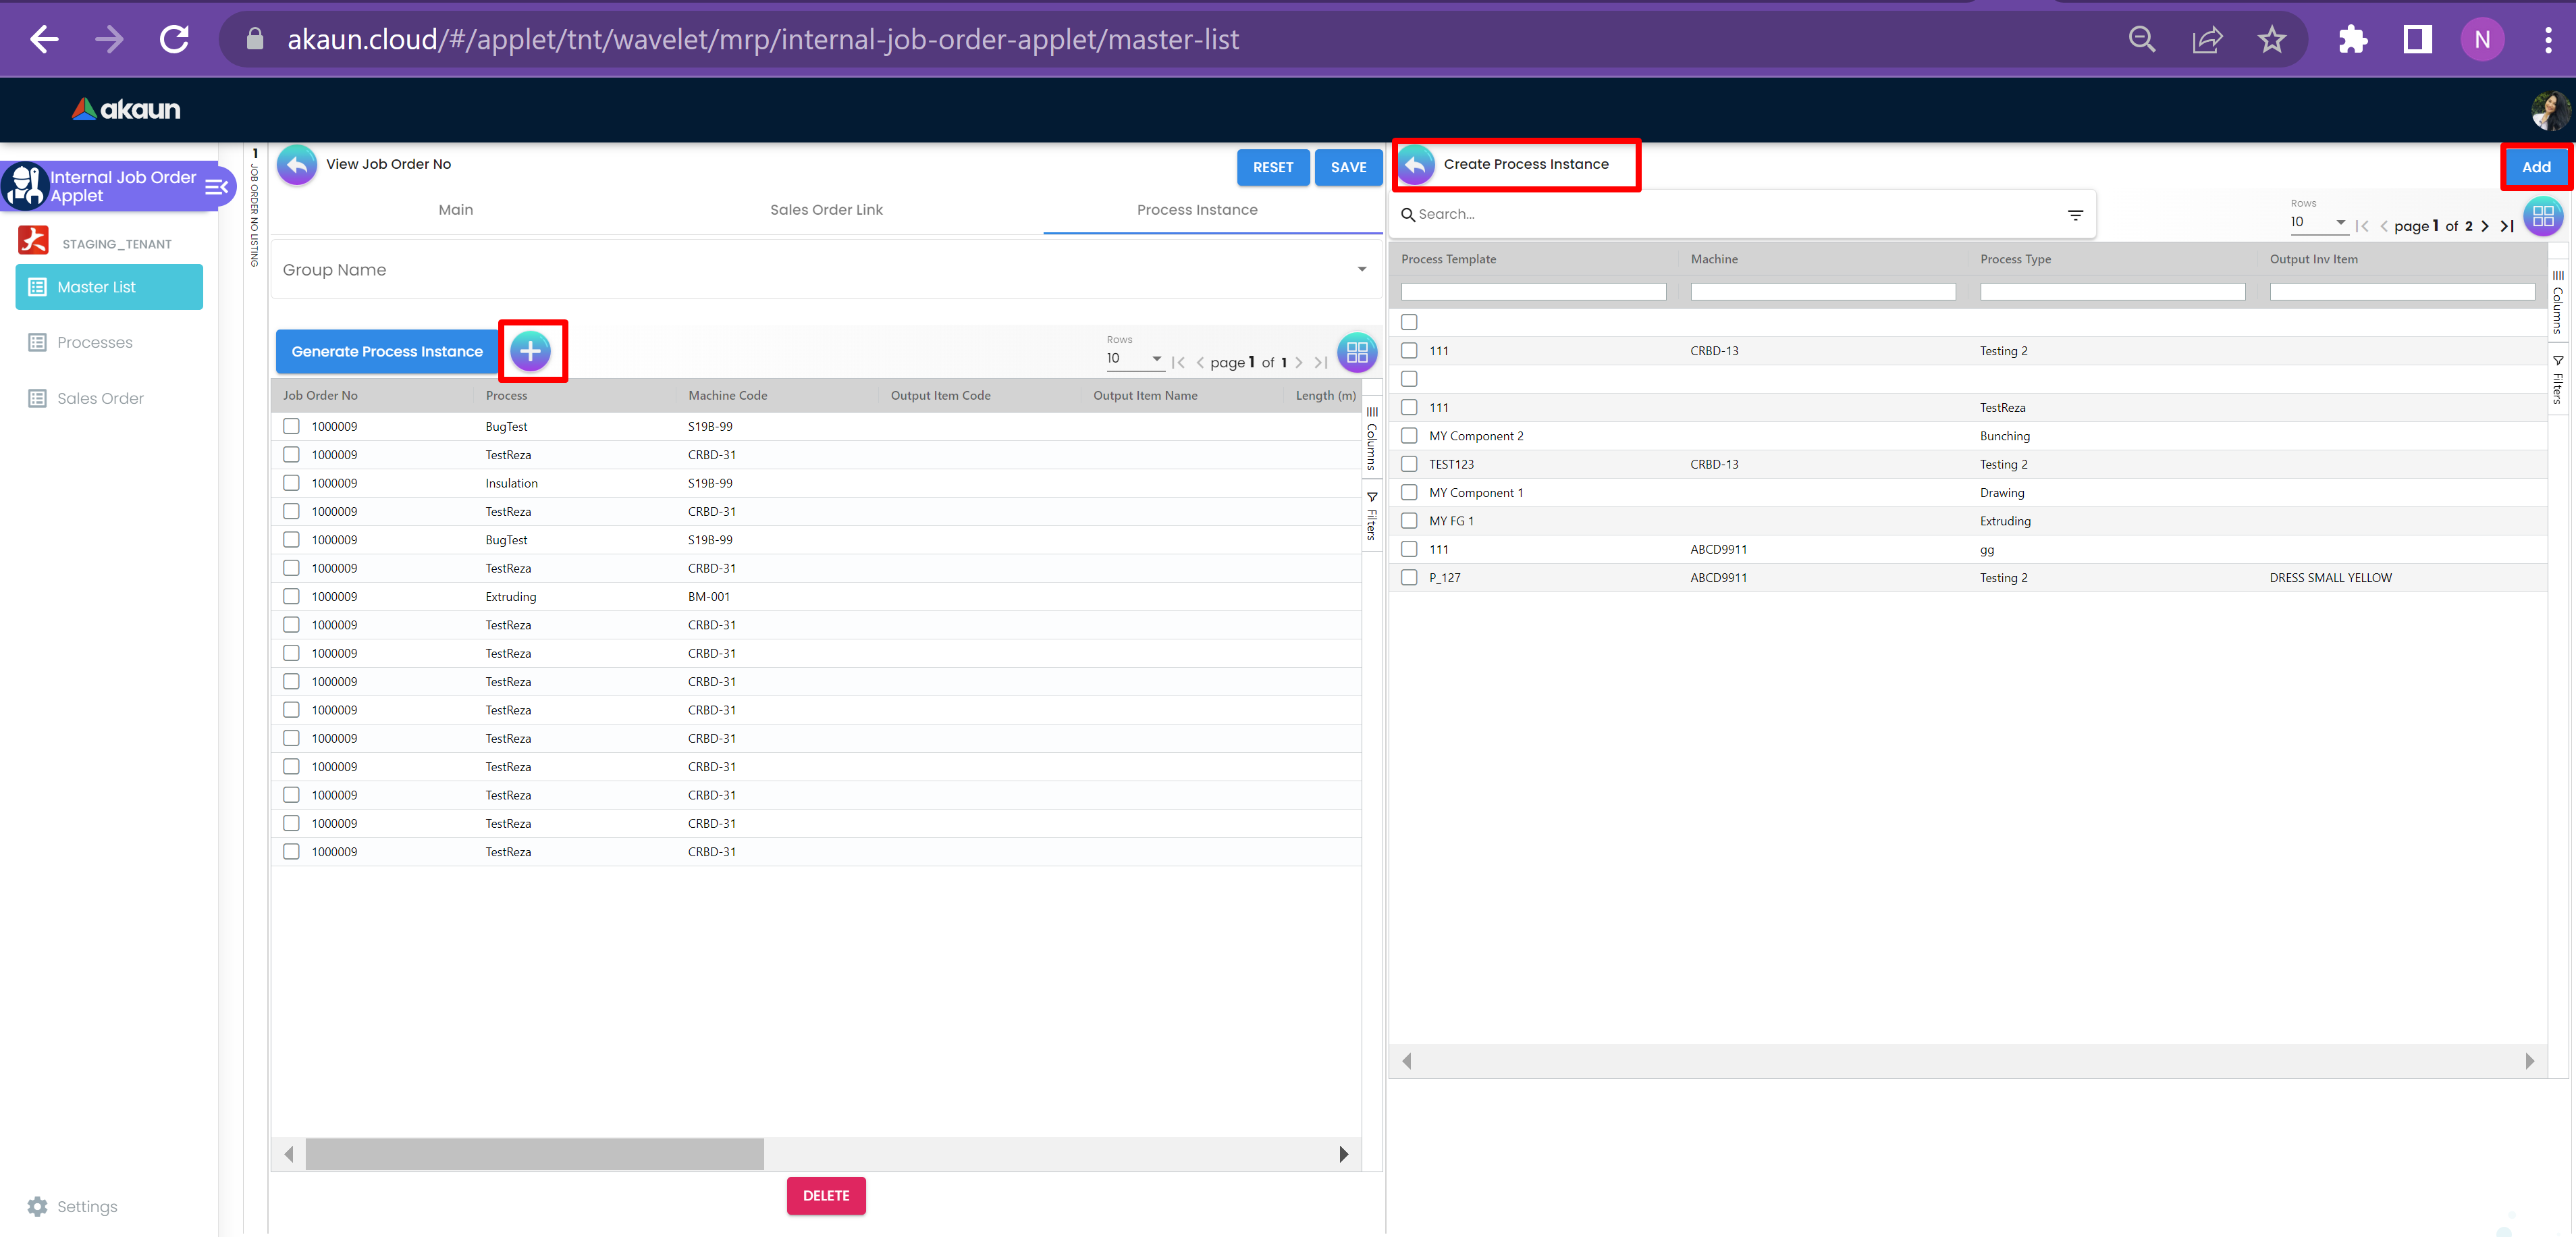Viewport: 2576px width, 1237px height.
Task: Click the grid layout icon above job order table
Action: 1357,353
